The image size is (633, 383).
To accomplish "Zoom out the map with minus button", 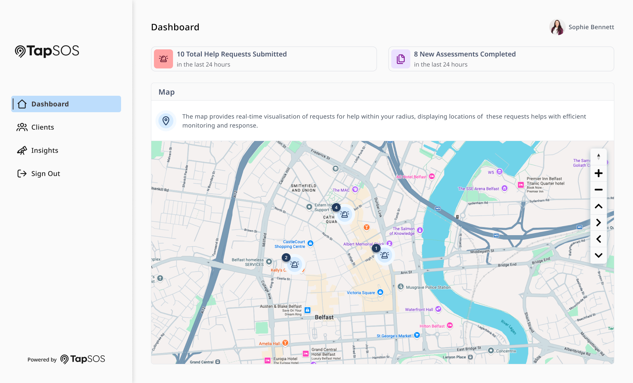I will [598, 190].
